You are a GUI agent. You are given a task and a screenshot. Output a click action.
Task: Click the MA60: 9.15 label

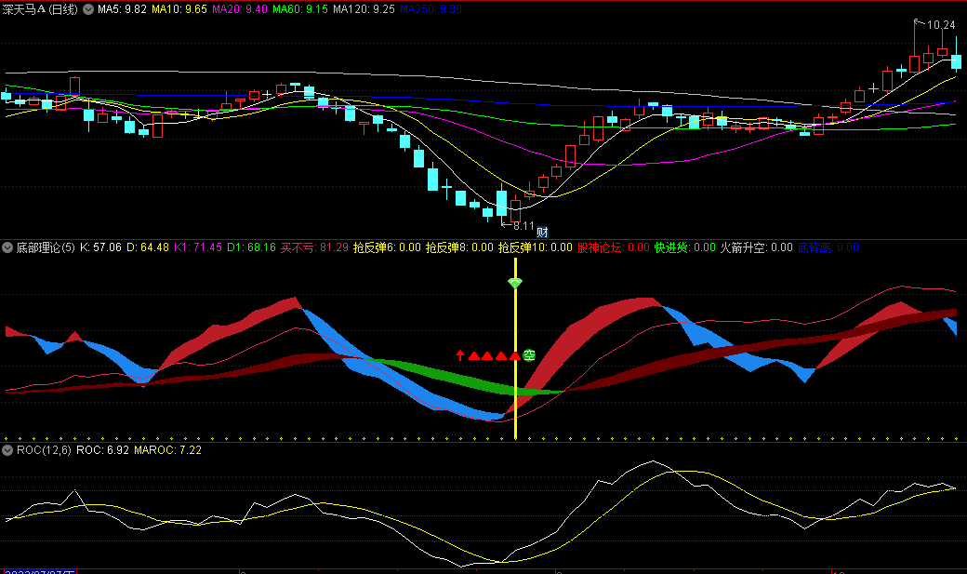pos(300,9)
